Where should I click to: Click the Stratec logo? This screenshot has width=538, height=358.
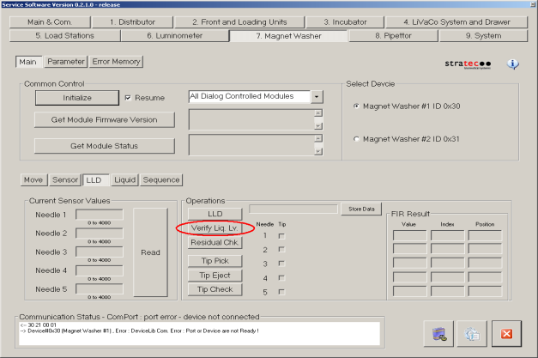[468, 64]
